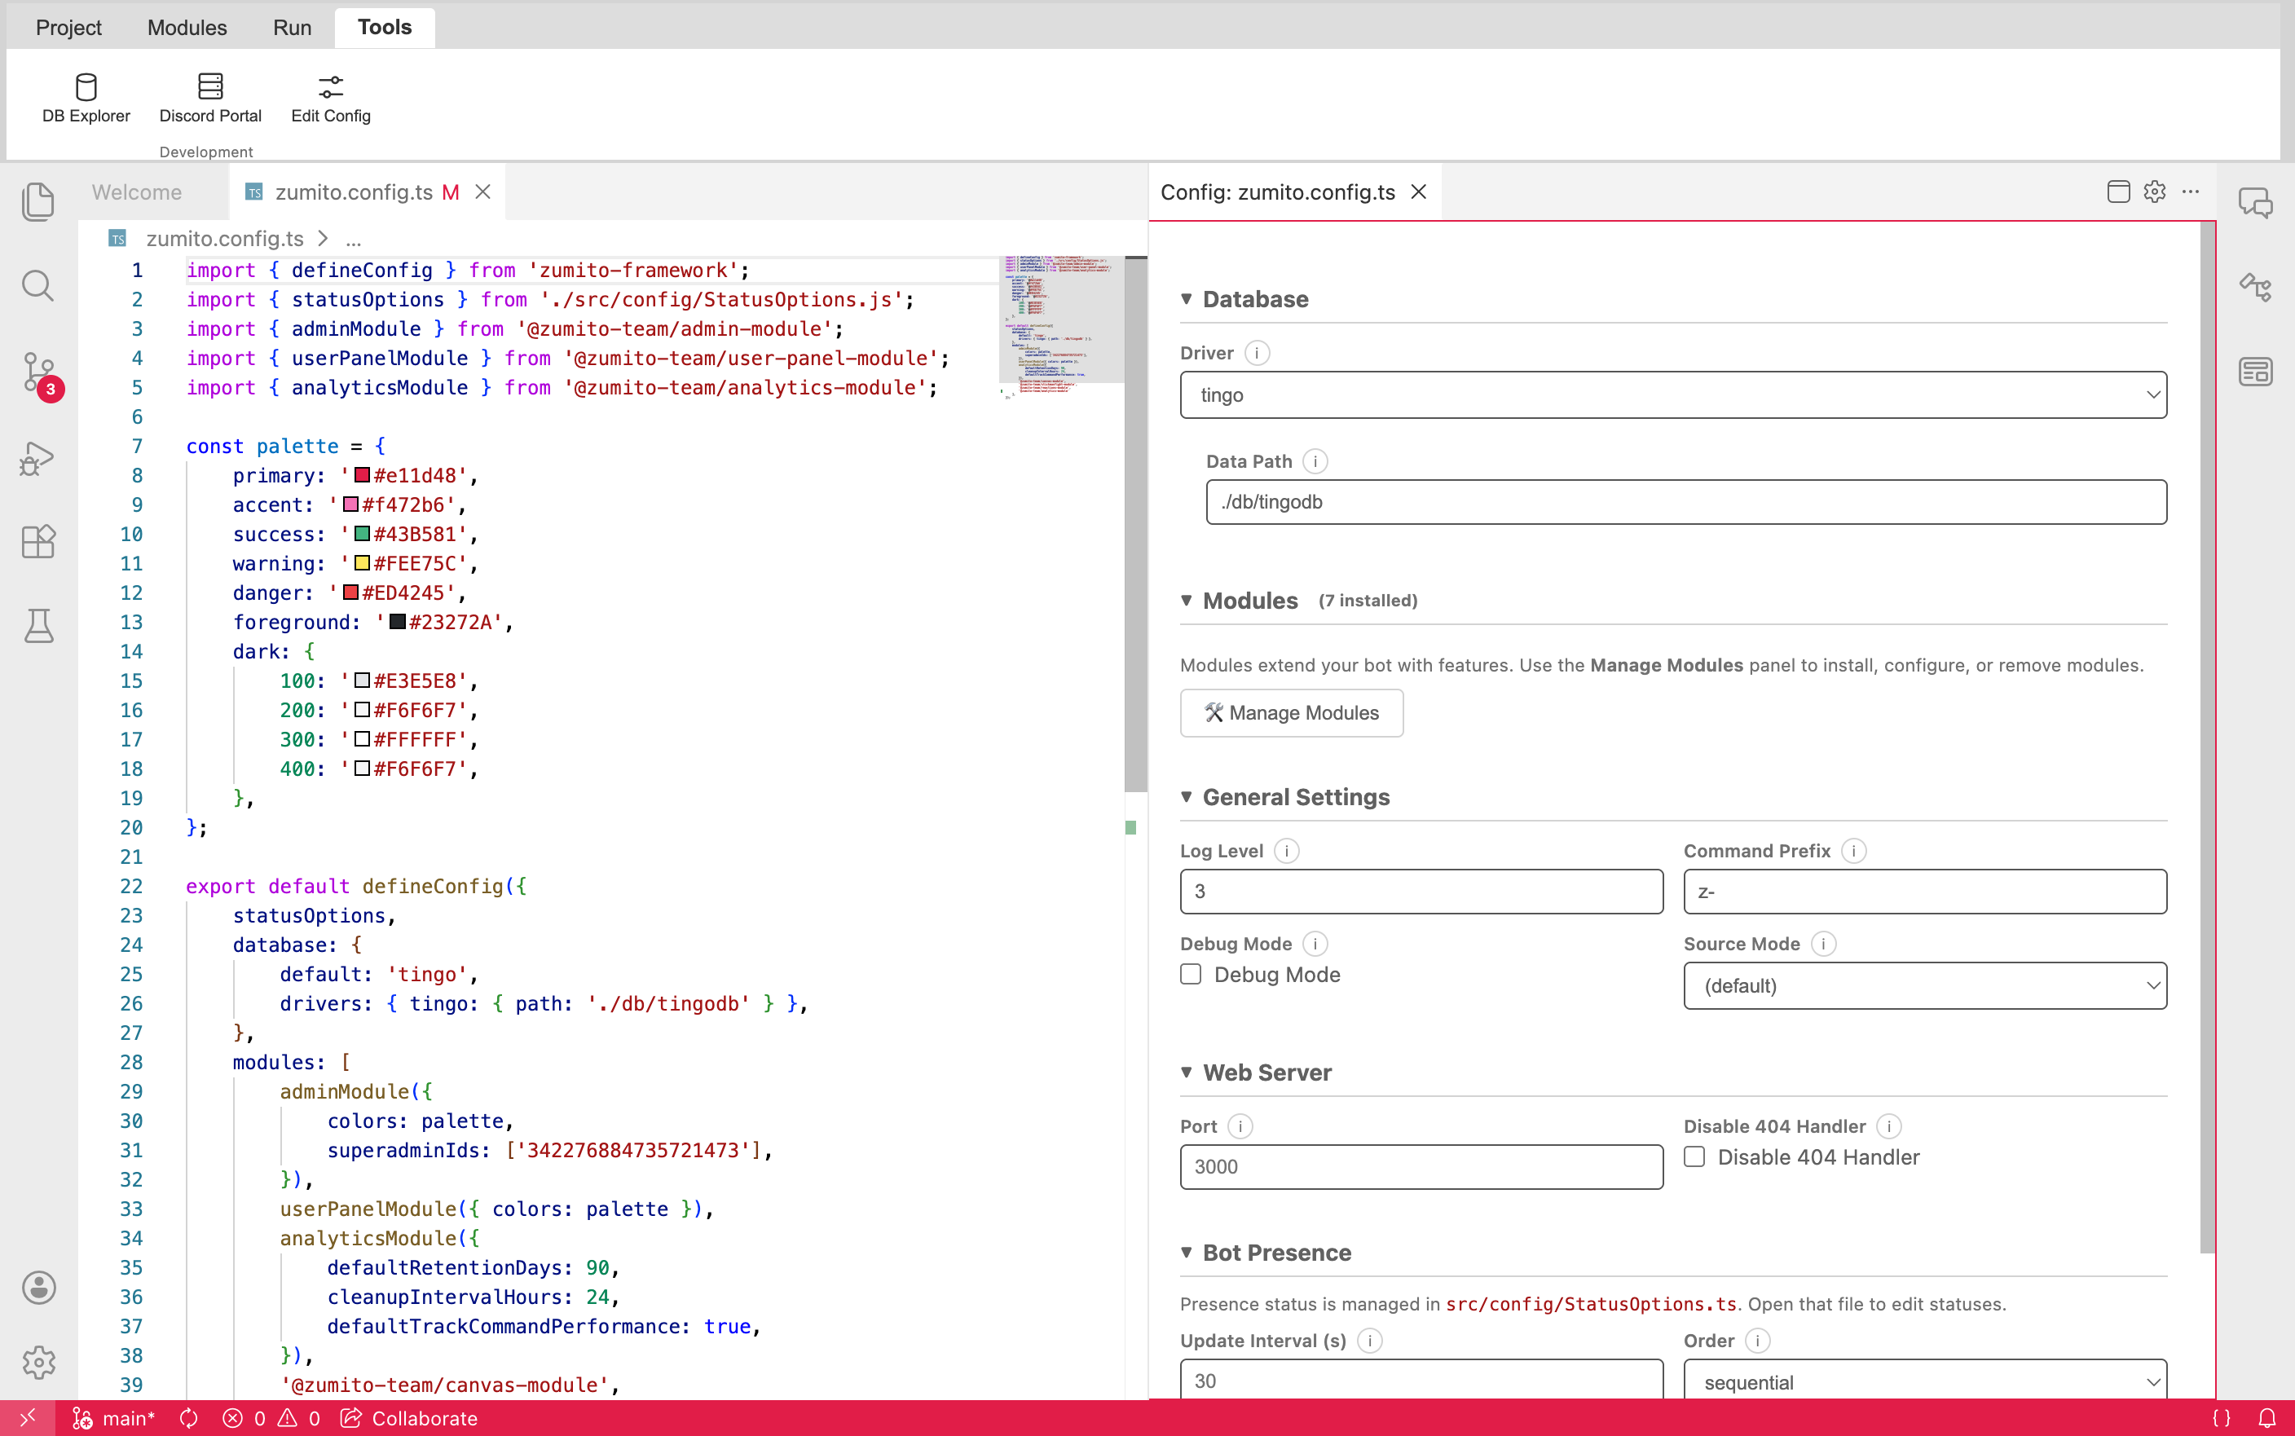
Task: Click the Command Prefix input field
Action: point(1925,892)
